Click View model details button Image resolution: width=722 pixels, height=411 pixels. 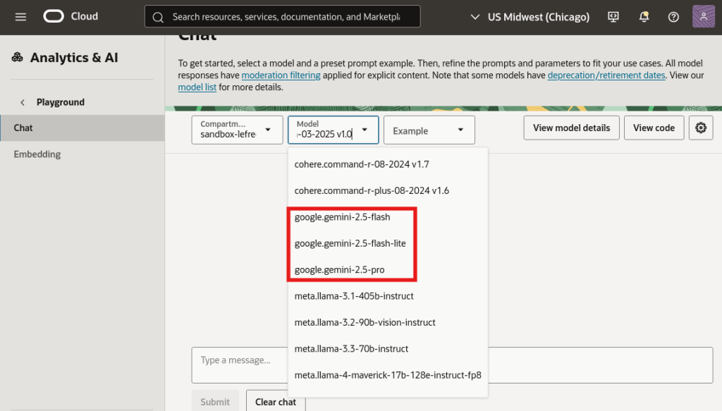[571, 128]
